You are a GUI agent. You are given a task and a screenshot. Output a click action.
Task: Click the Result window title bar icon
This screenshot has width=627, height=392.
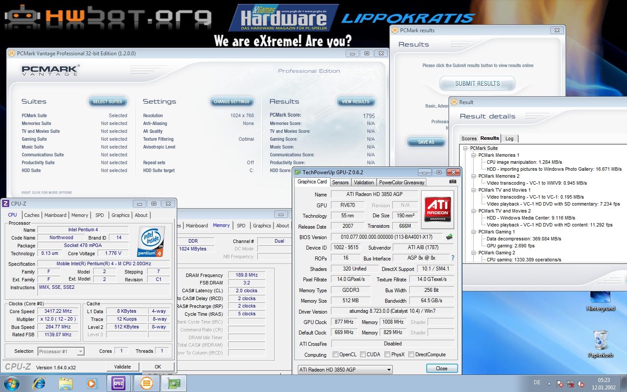454,102
